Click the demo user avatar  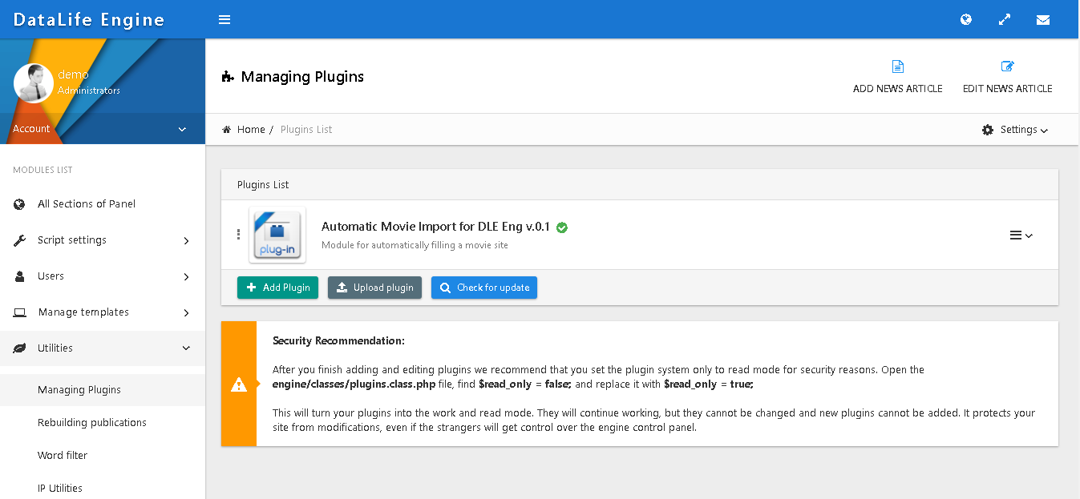click(34, 83)
